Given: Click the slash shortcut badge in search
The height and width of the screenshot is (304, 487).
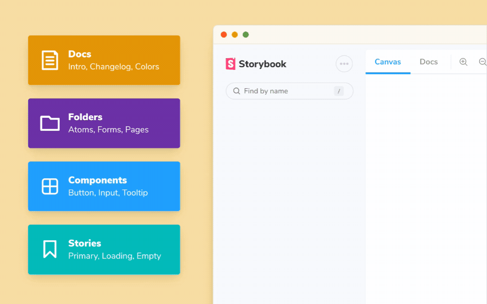Looking at the screenshot, I should [x=338, y=91].
